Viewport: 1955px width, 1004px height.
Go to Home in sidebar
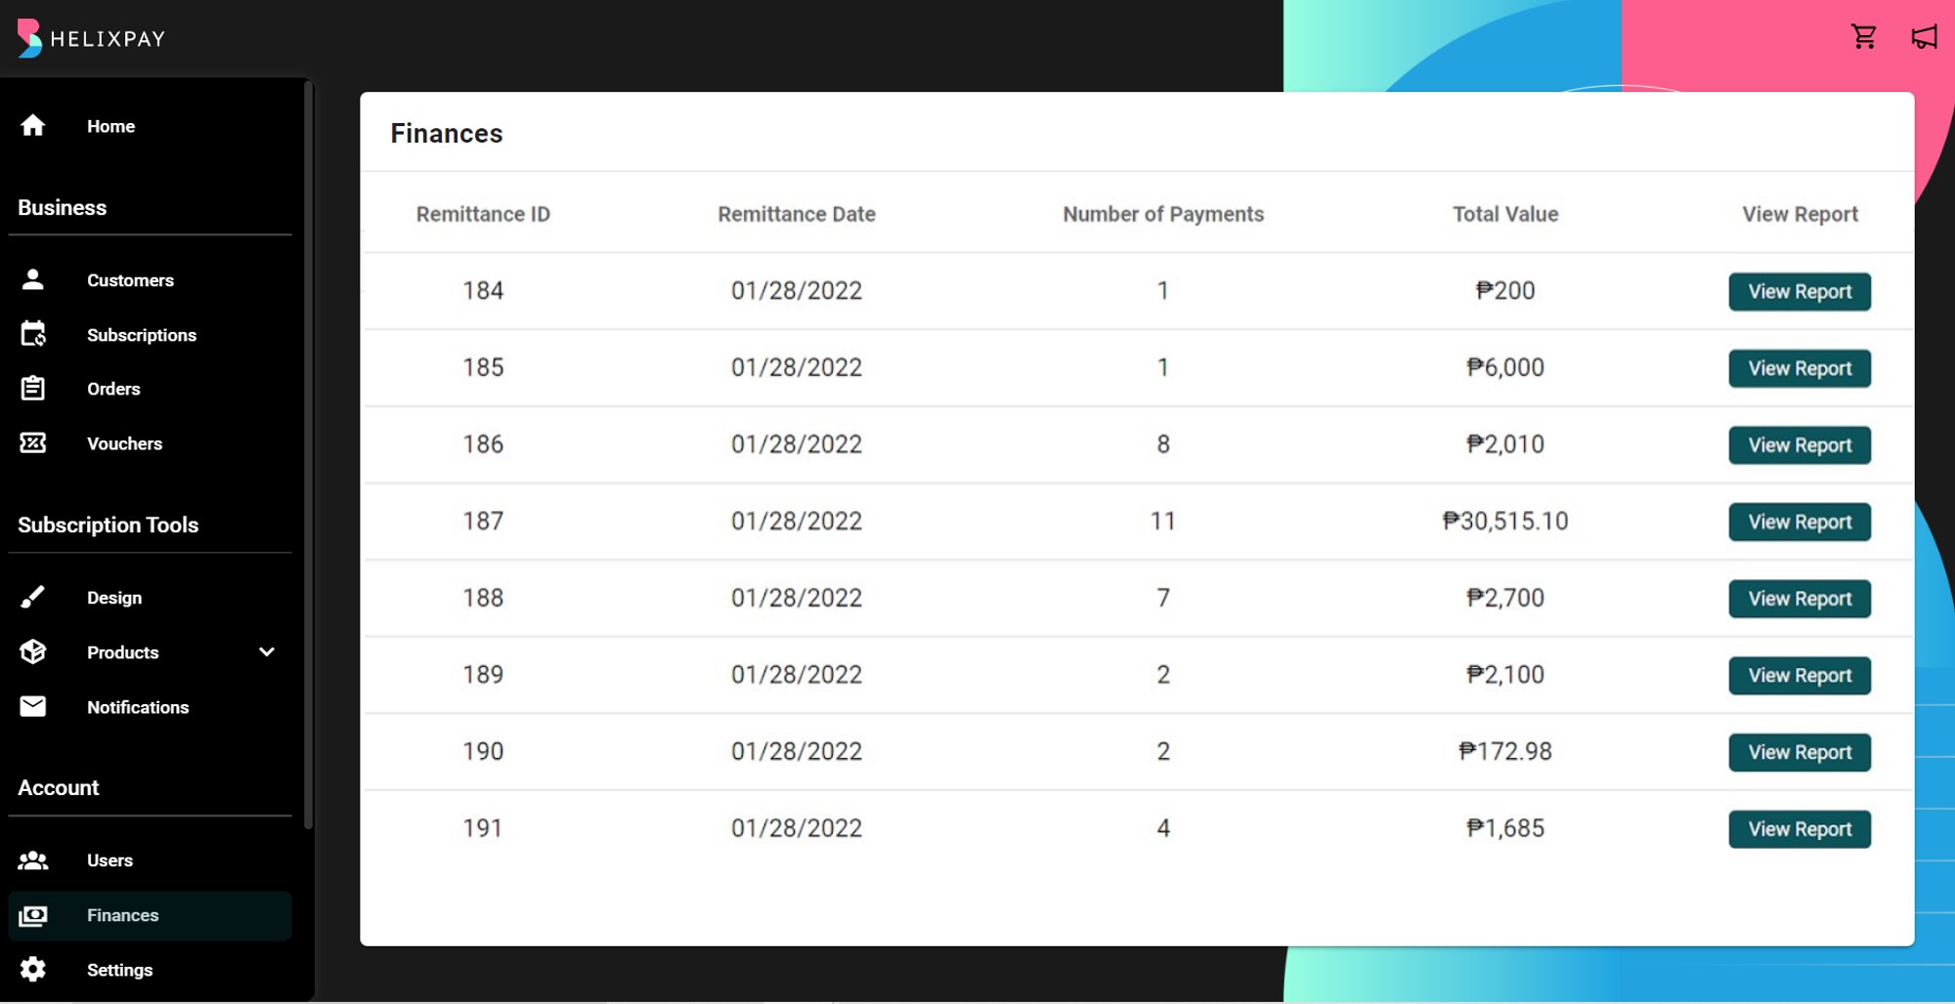pyautogui.click(x=110, y=126)
